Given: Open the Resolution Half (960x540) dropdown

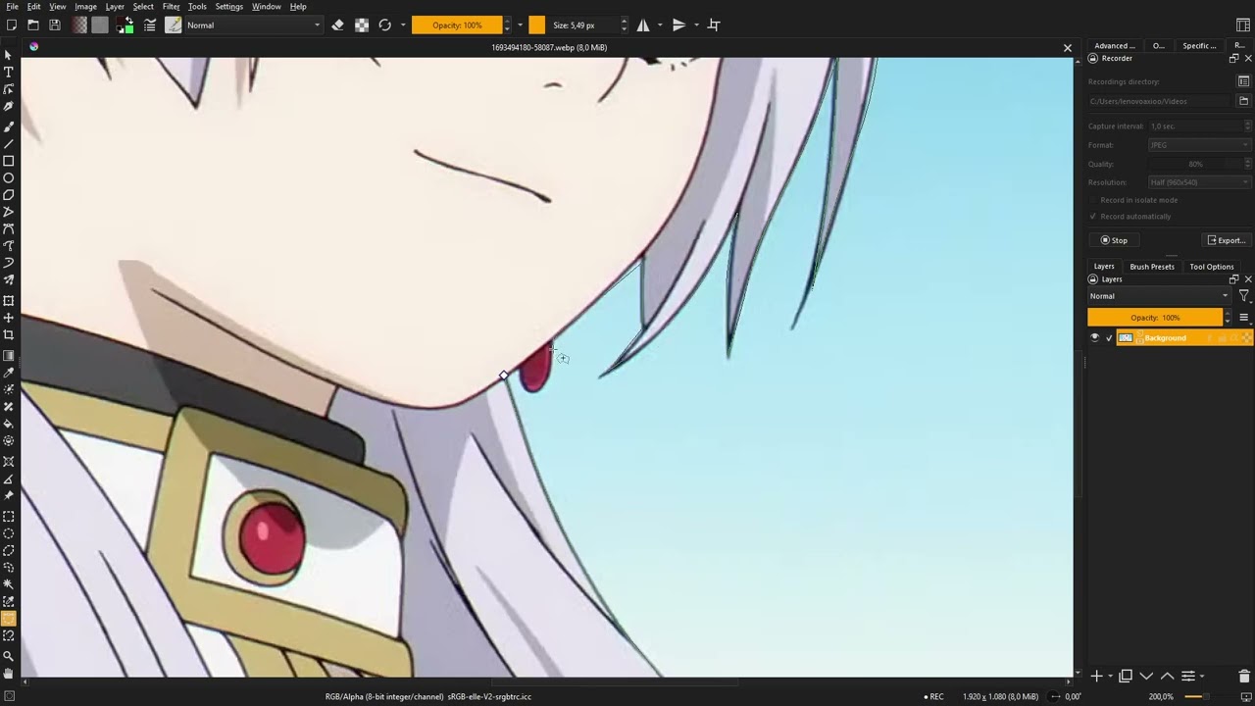Looking at the screenshot, I should [1199, 182].
